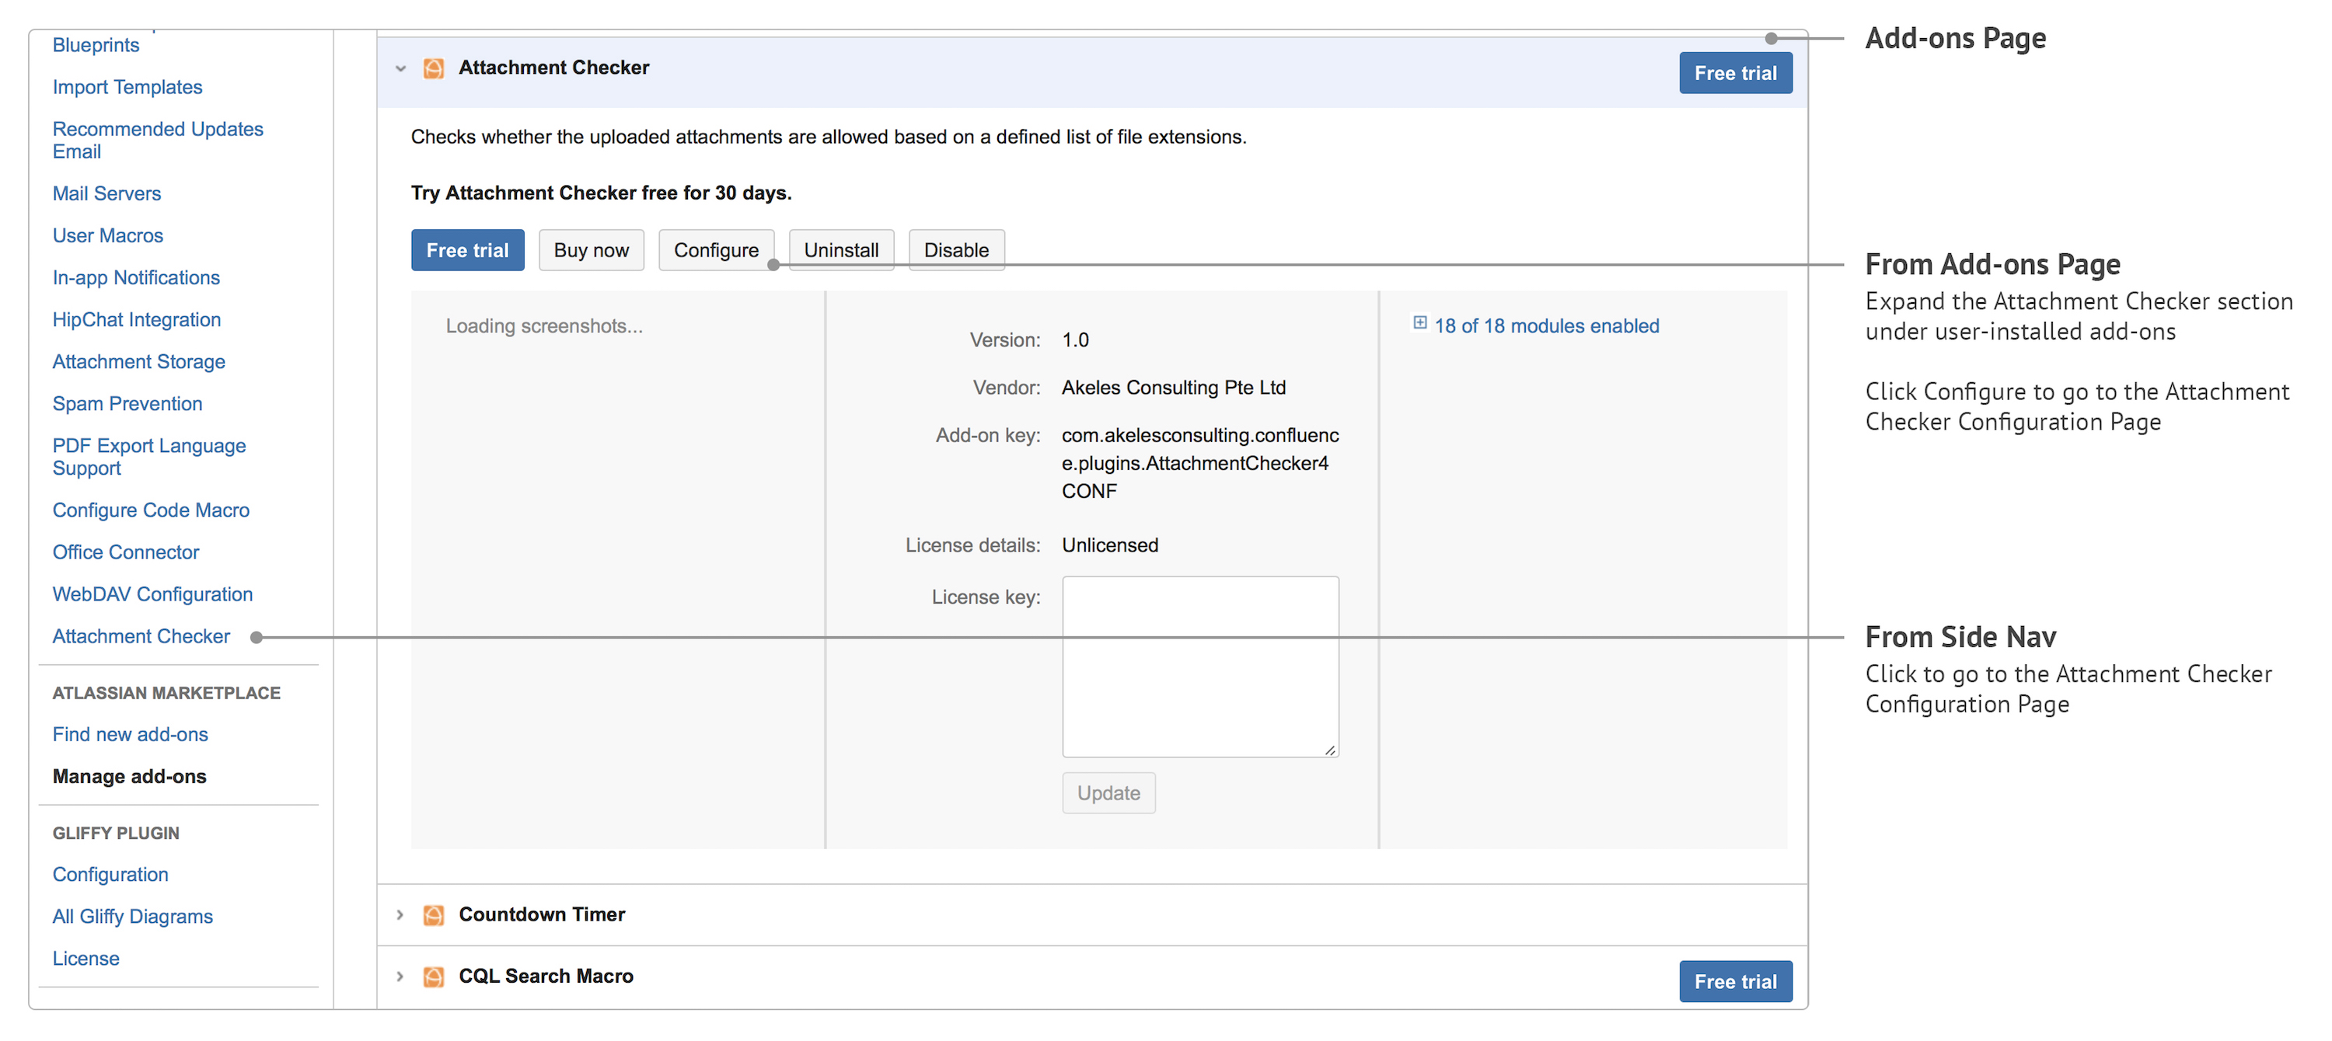
Task: Expand the Countdown Timer section
Action: (400, 914)
